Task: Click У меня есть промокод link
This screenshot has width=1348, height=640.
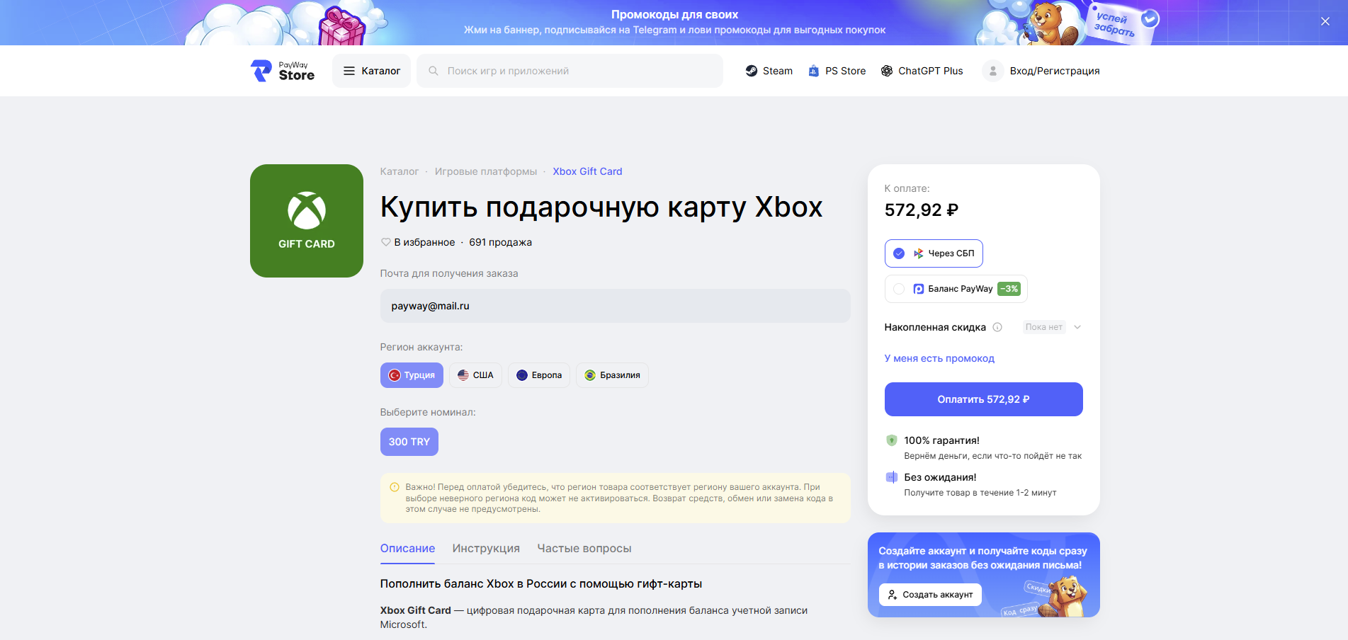Action: (x=939, y=358)
